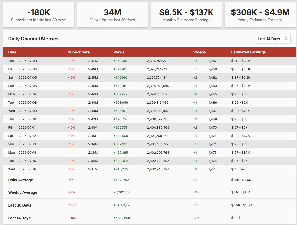
Task: Select the date 2025-07-04
Action: coord(28,69)
